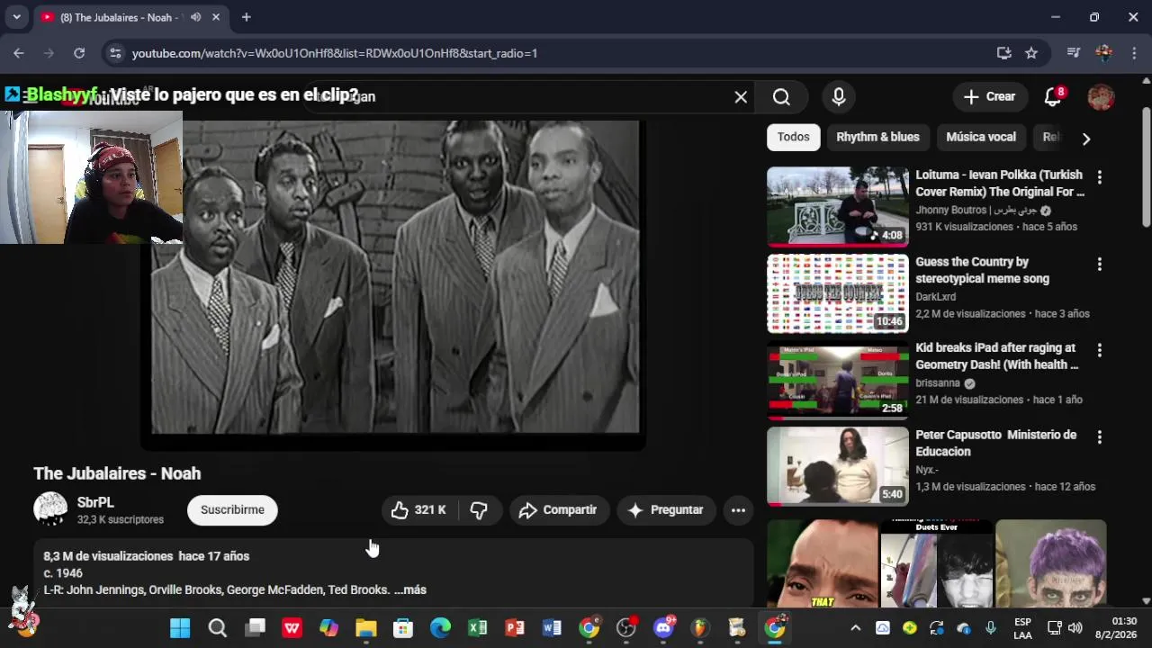Click the Suscribirme button
Image resolution: width=1152 pixels, height=648 pixels.
232,510
